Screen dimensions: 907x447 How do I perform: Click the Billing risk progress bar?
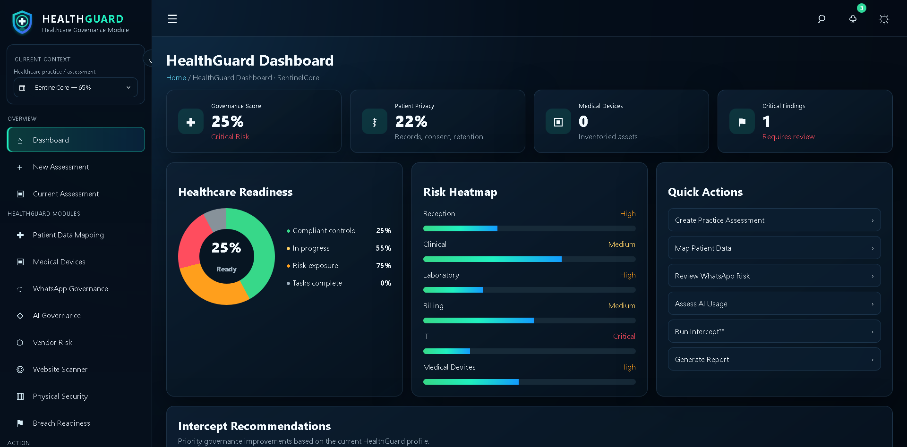[529, 320]
